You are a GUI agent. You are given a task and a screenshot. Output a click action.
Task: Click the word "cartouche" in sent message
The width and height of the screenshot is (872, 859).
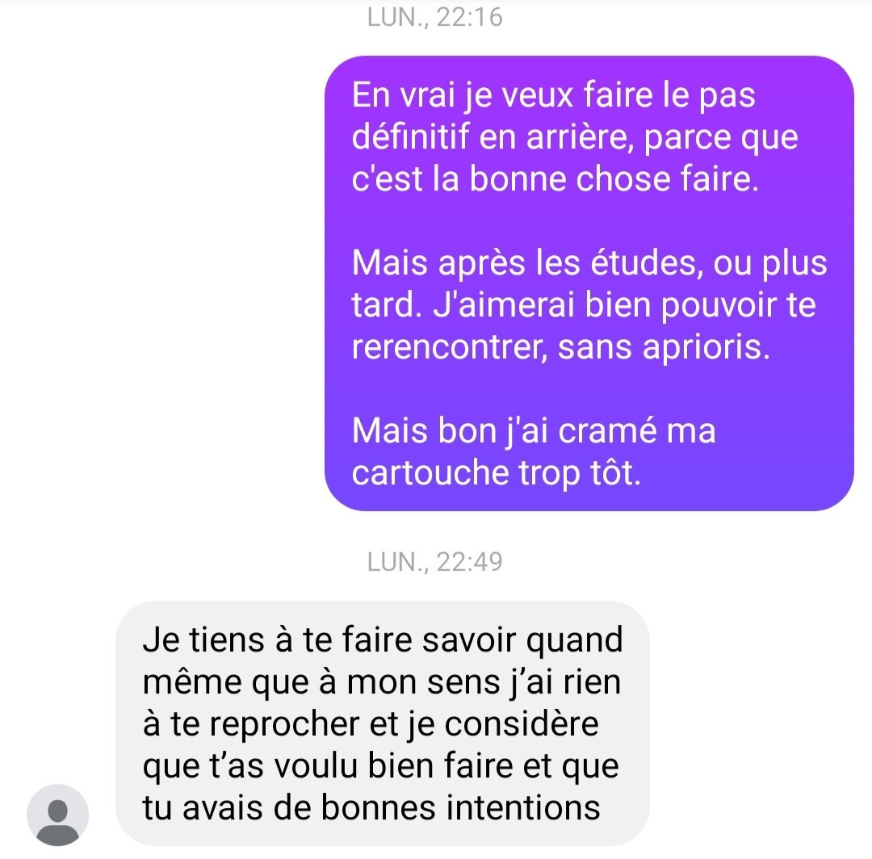[x=430, y=473]
